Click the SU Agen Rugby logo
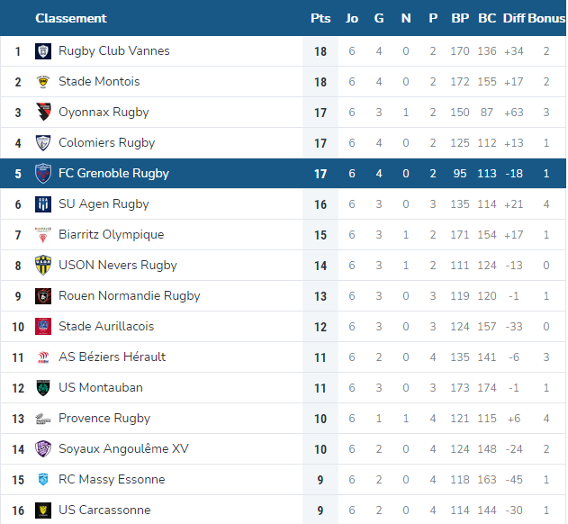This screenshot has width=568, height=524. 42,204
